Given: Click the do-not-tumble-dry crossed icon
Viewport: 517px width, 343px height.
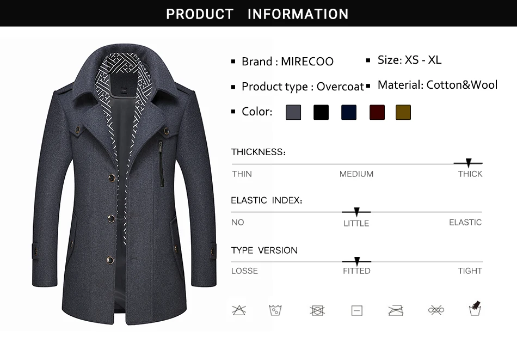Looking at the screenshot, I should pyautogui.click(x=317, y=310).
